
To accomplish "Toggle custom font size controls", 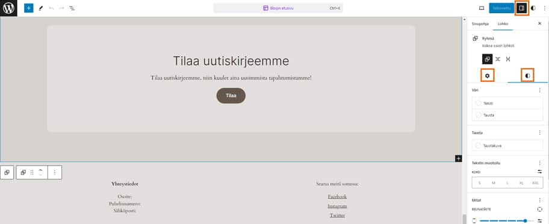I will pos(539,172).
